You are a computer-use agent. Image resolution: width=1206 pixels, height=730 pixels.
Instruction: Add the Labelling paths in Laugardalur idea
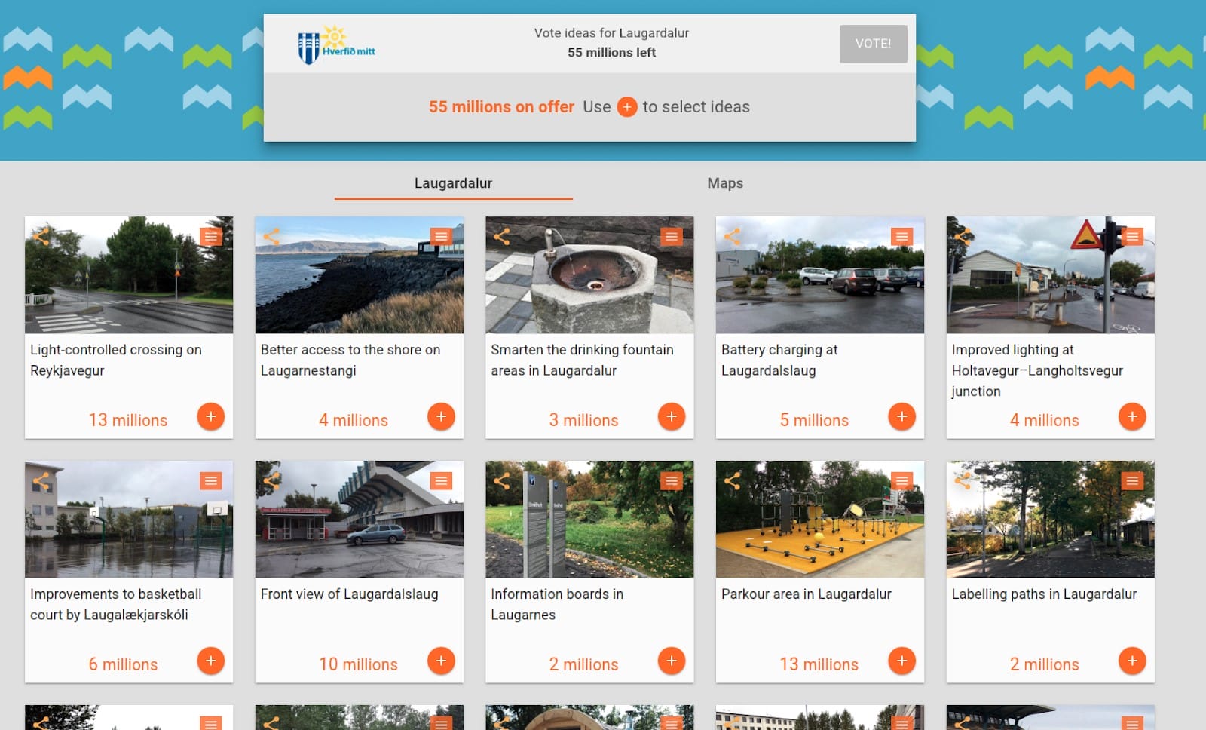click(1132, 661)
